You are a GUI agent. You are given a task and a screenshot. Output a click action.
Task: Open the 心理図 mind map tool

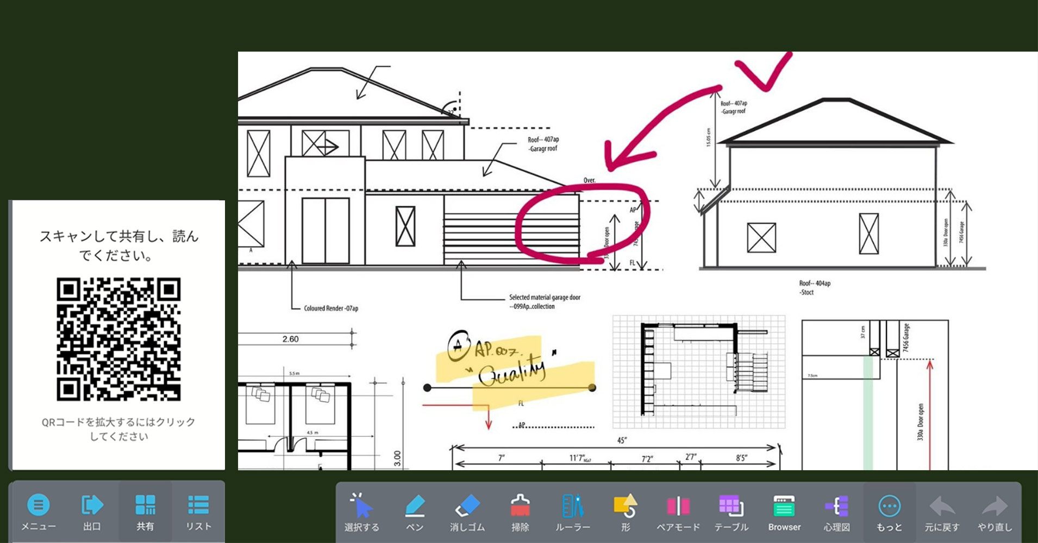(x=836, y=512)
